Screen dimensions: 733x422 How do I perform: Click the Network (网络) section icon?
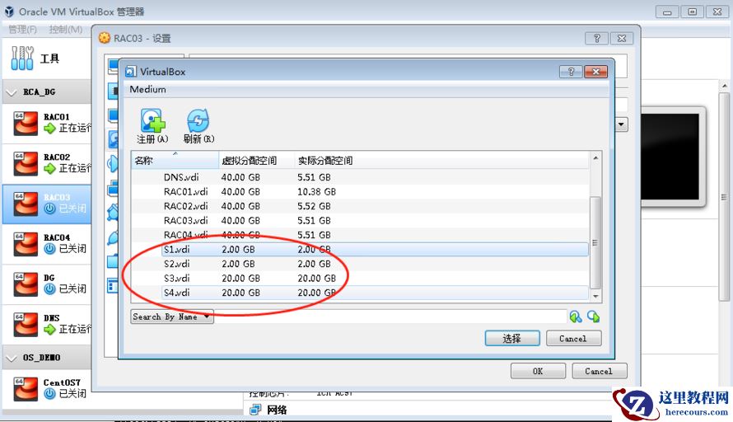click(255, 410)
